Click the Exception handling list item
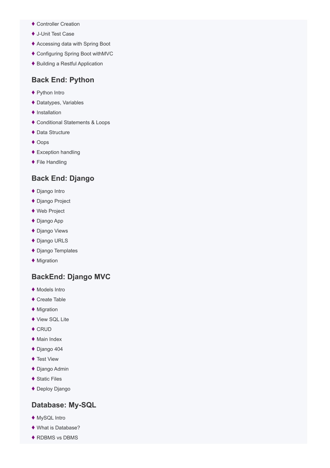The width and height of the screenshot is (330, 468). tap(58, 152)
